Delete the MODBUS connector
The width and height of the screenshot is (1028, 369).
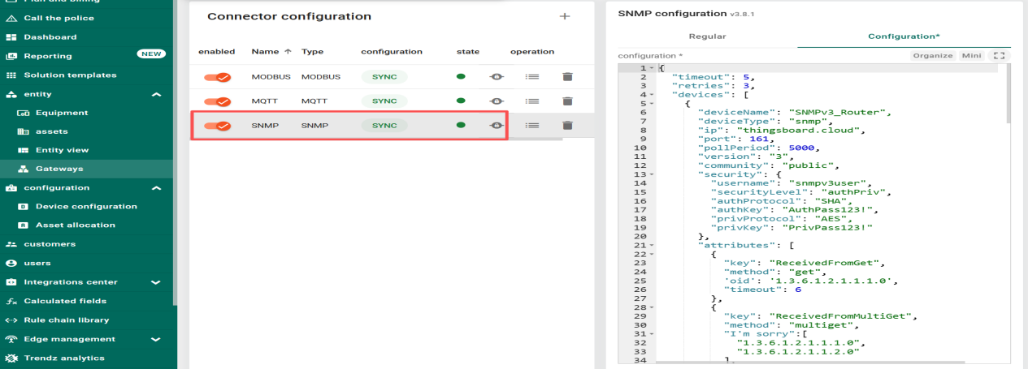[x=567, y=76]
